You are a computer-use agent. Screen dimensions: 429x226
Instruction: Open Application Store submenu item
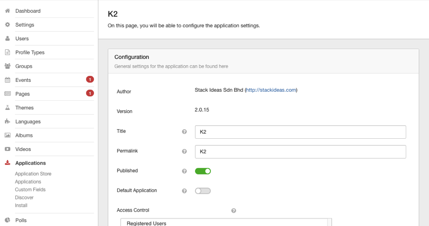click(x=33, y=174)
